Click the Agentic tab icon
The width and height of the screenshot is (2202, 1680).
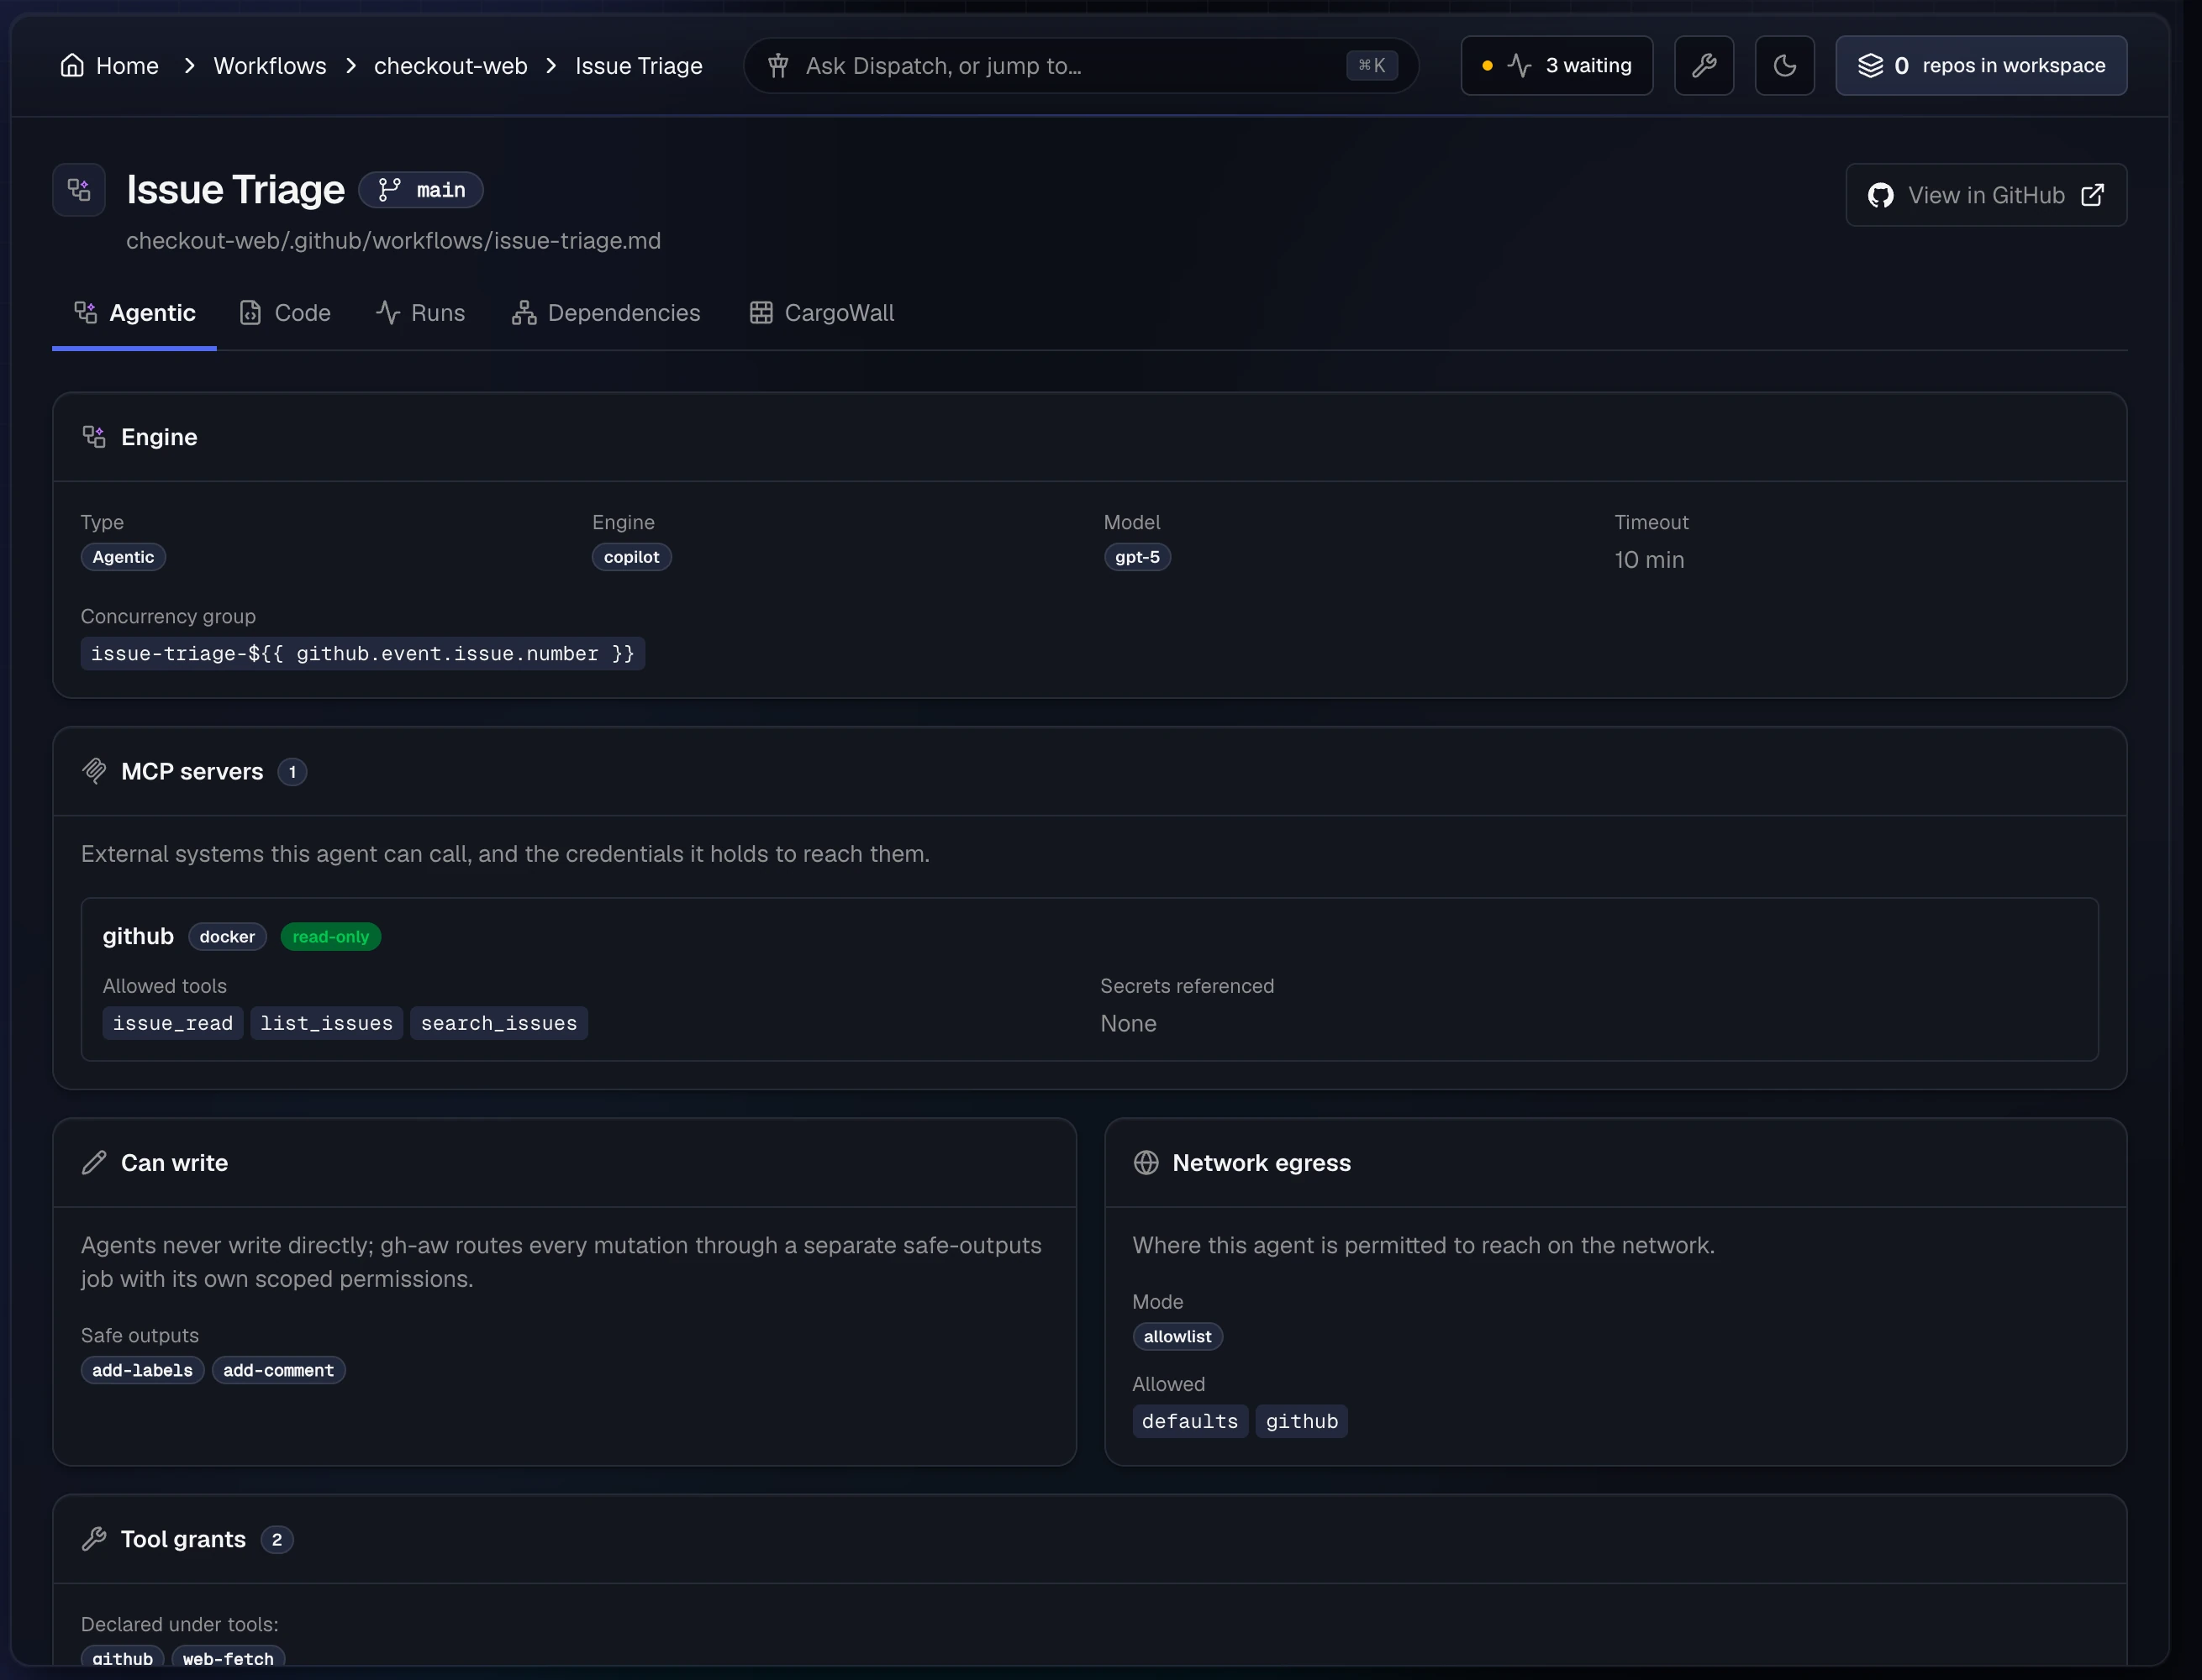[86, 313]
